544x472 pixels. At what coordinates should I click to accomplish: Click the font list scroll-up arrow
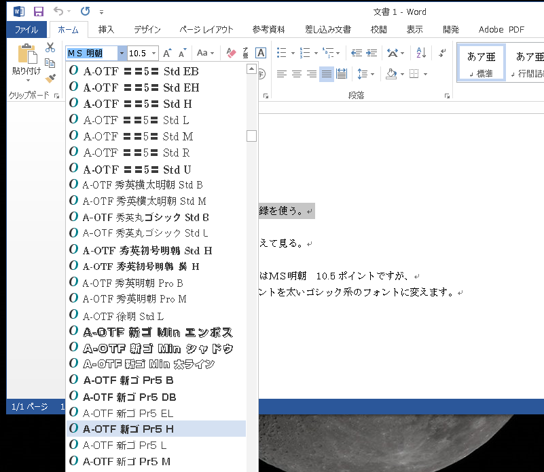click(251, 68)
